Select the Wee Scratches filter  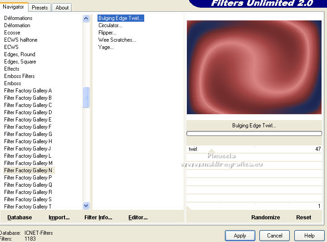pyautogui.click(x=117, y=40)
